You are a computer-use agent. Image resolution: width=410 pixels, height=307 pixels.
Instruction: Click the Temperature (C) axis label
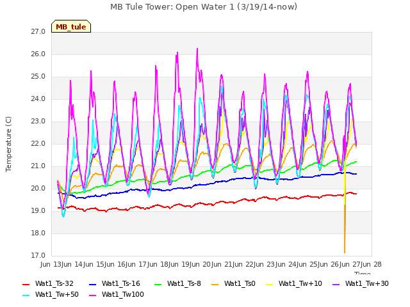[8, 144]
